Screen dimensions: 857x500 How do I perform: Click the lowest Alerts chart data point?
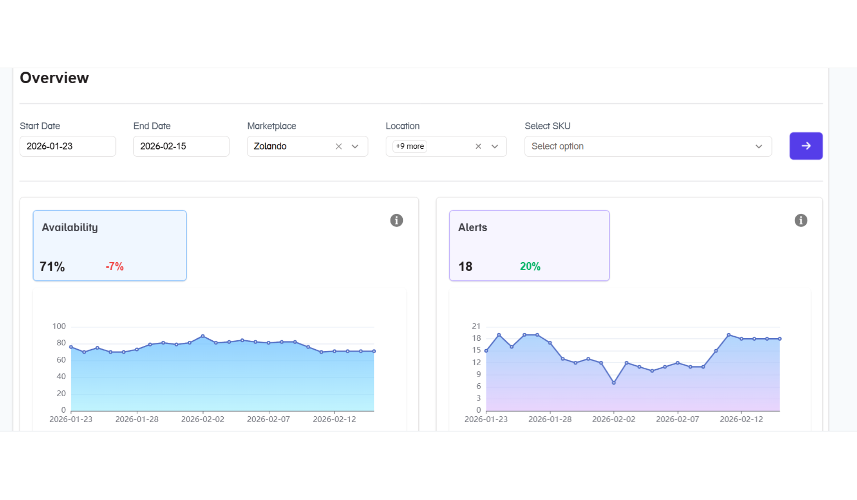pyautogui.click(x=614, y=383)
